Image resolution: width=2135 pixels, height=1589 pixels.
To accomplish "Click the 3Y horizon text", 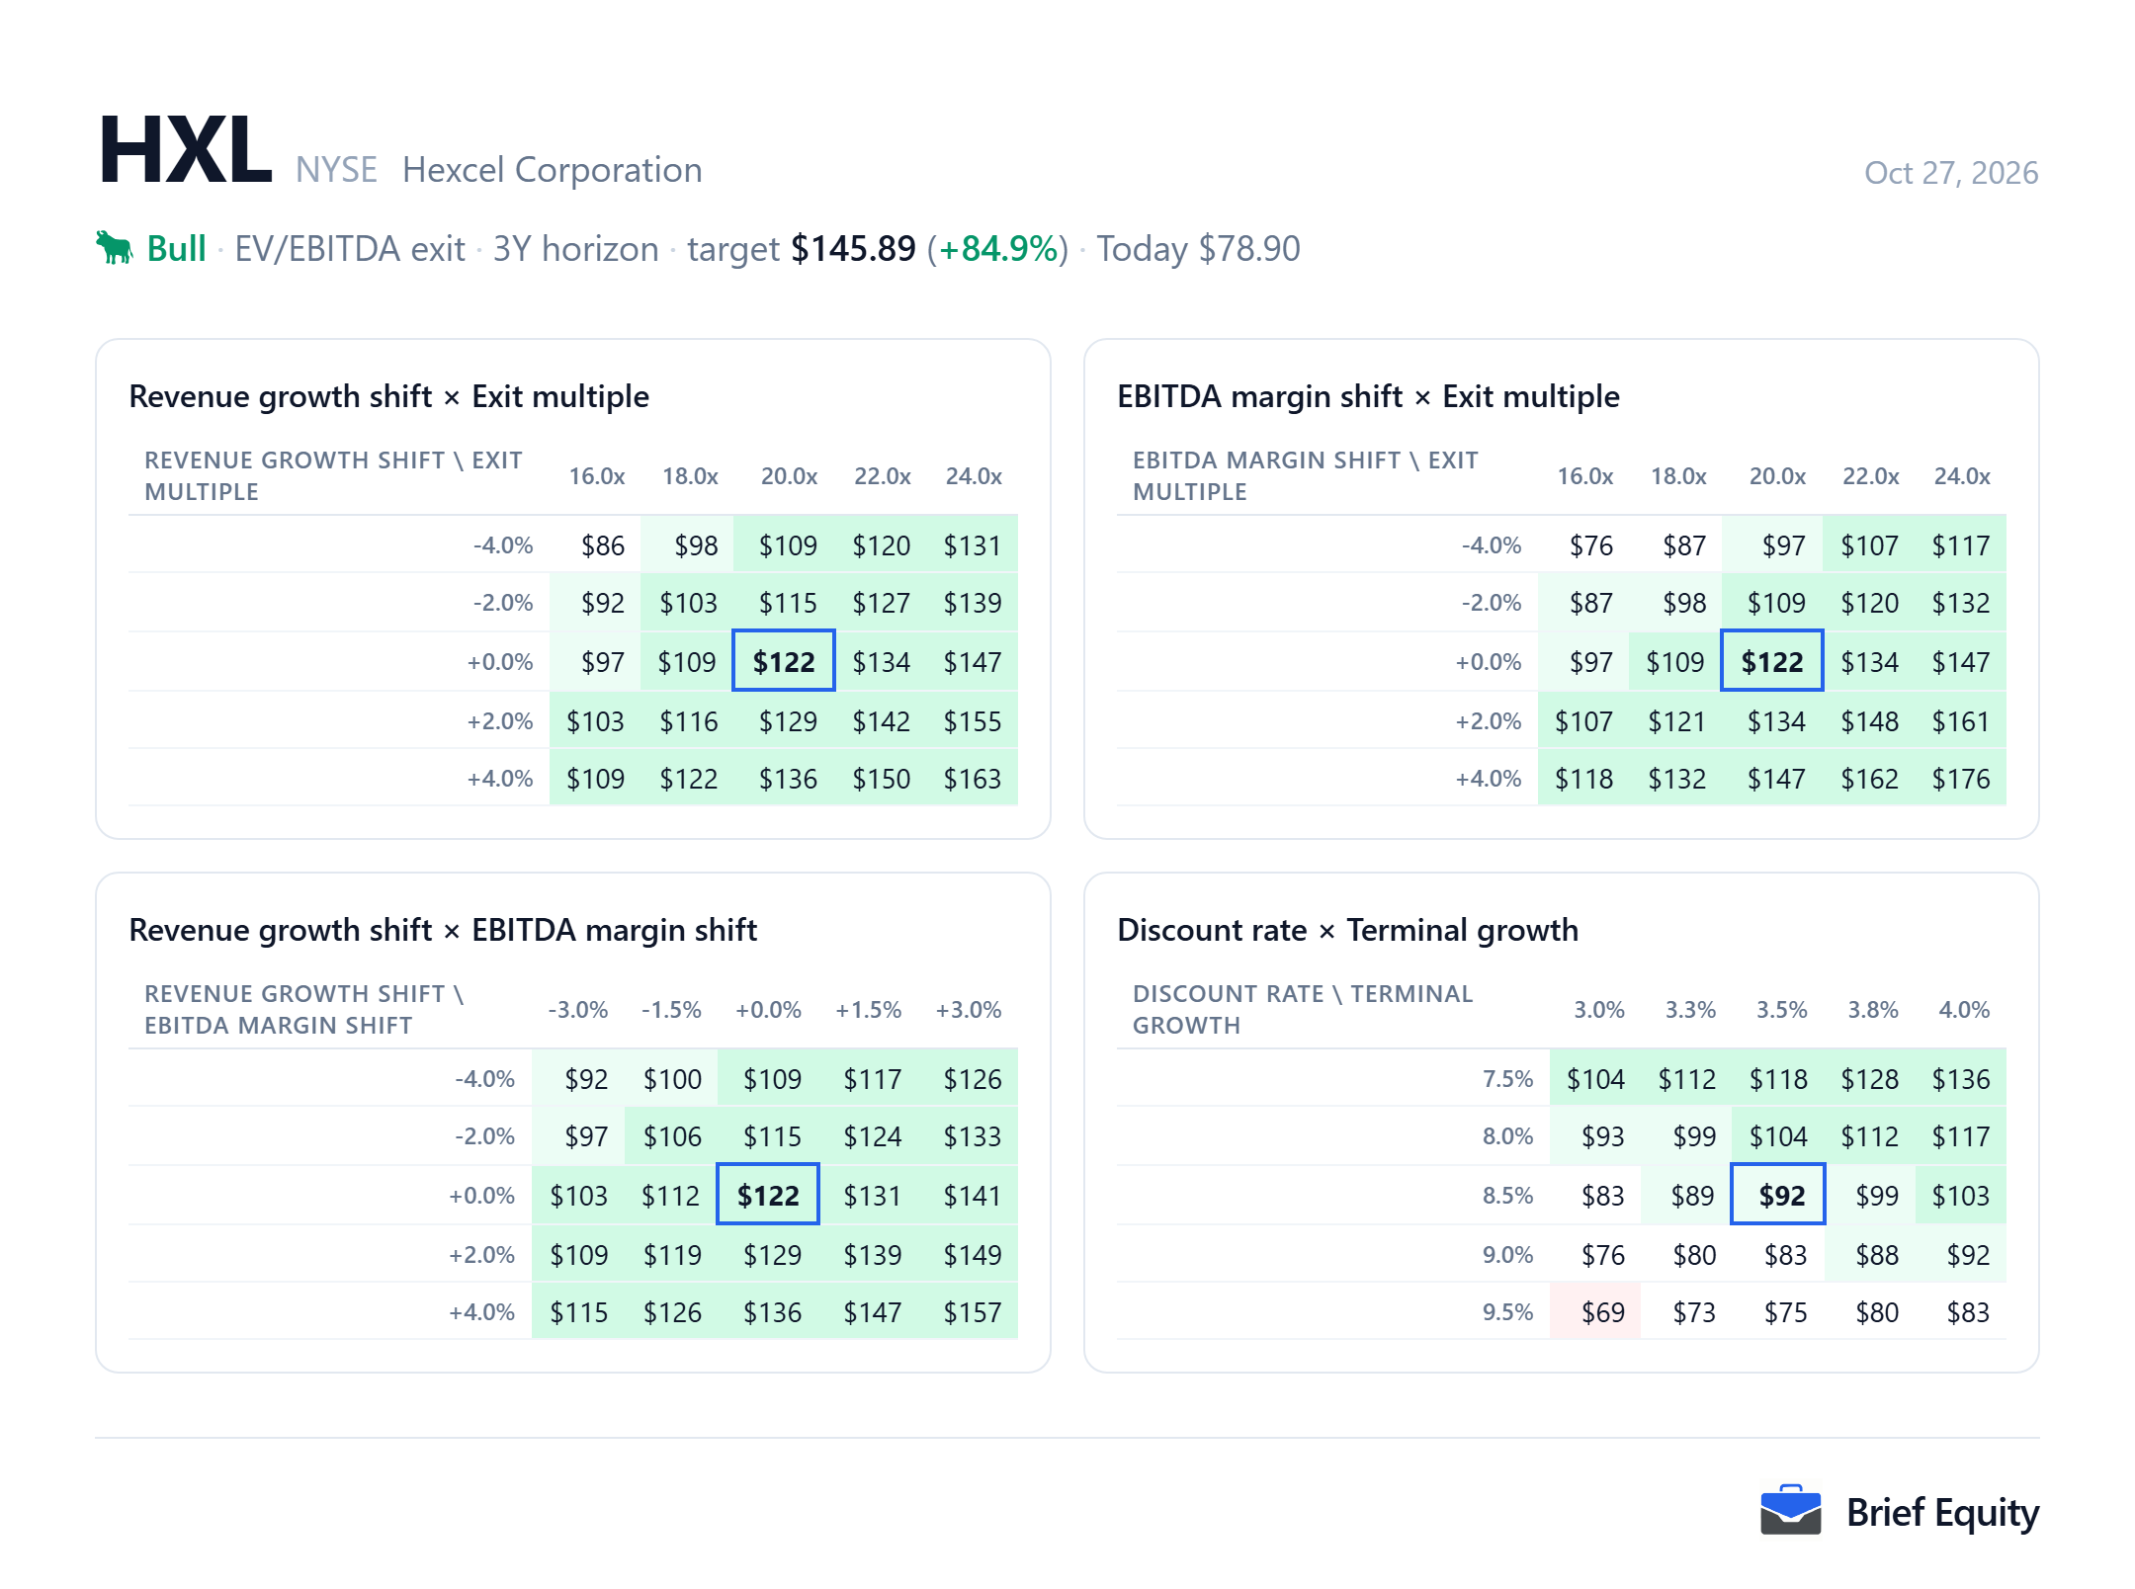I will pyautogui.click(x=575, y=248).
